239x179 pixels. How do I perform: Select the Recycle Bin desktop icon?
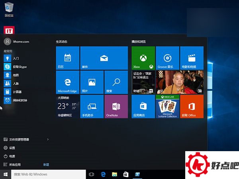pos(9,10)
